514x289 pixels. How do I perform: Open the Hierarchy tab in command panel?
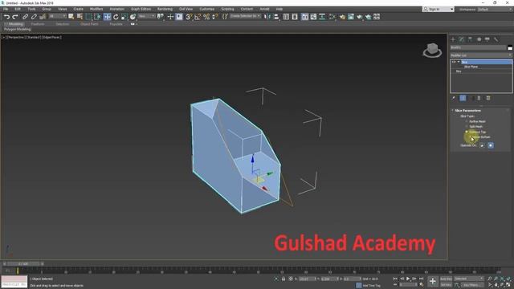point(470,39)
